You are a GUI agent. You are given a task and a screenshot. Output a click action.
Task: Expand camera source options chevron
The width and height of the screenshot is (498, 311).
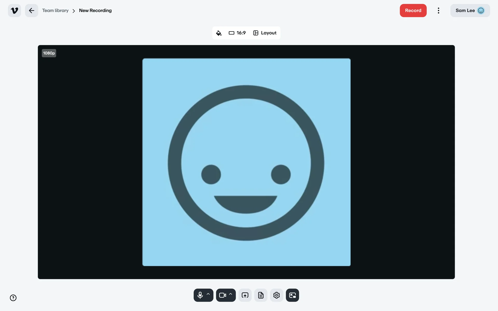[x=231, y=294]
